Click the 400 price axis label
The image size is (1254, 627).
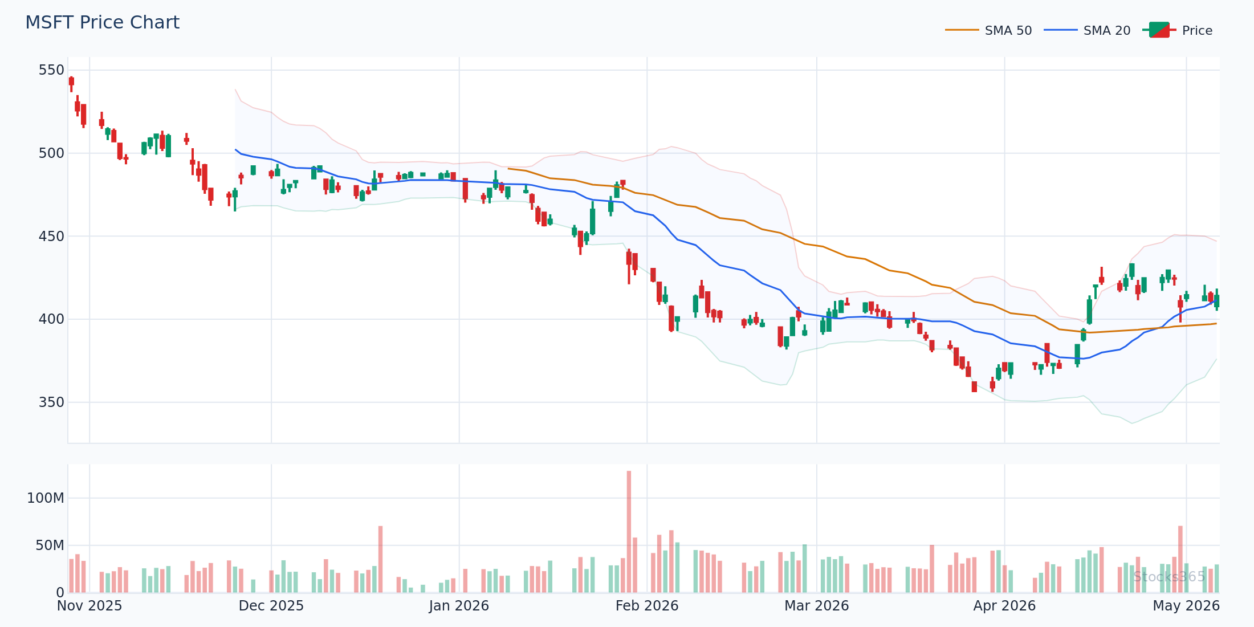pyautogui.click(x=51, y=319)
